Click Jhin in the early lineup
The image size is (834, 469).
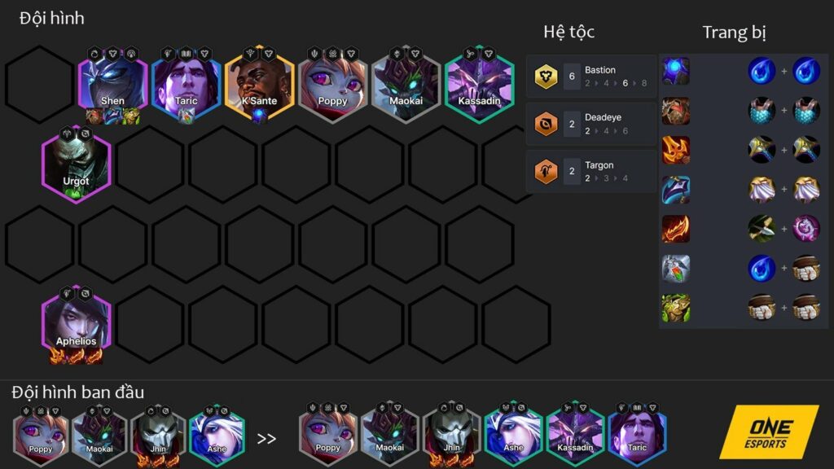click(x=158, y=436)
